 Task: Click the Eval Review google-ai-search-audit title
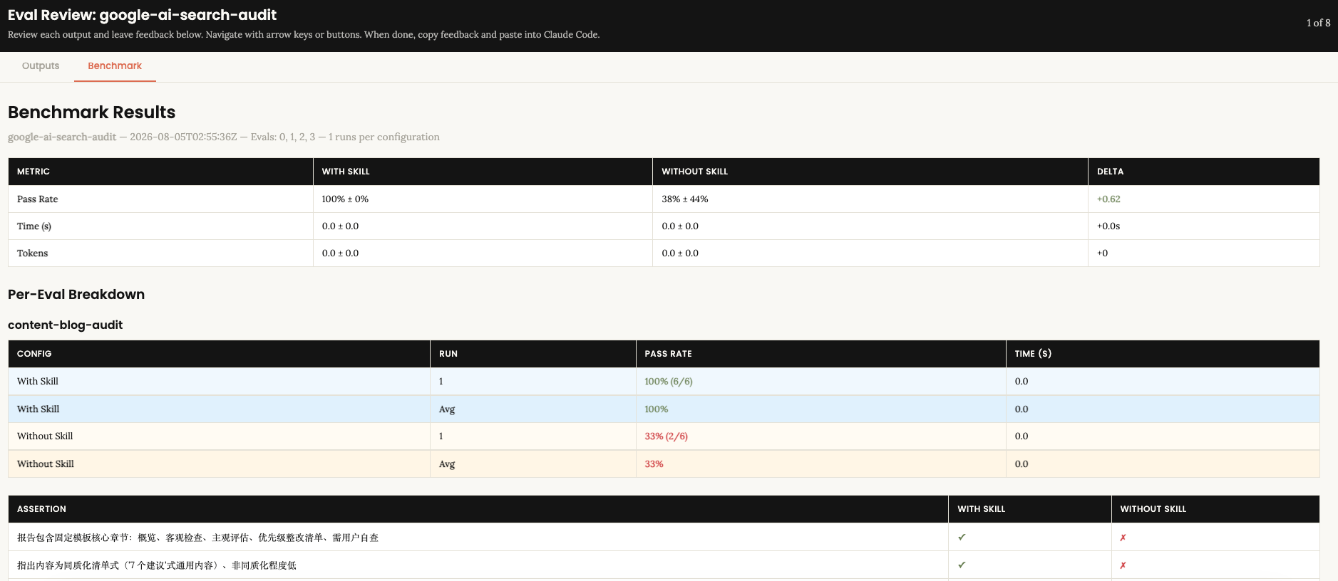(142, 15)
